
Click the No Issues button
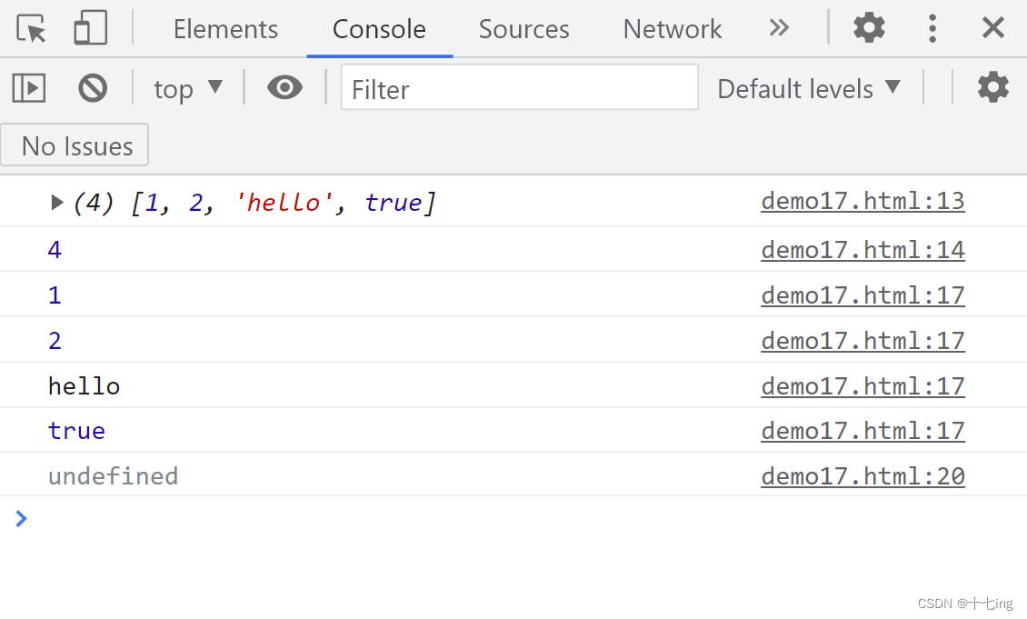75,145
